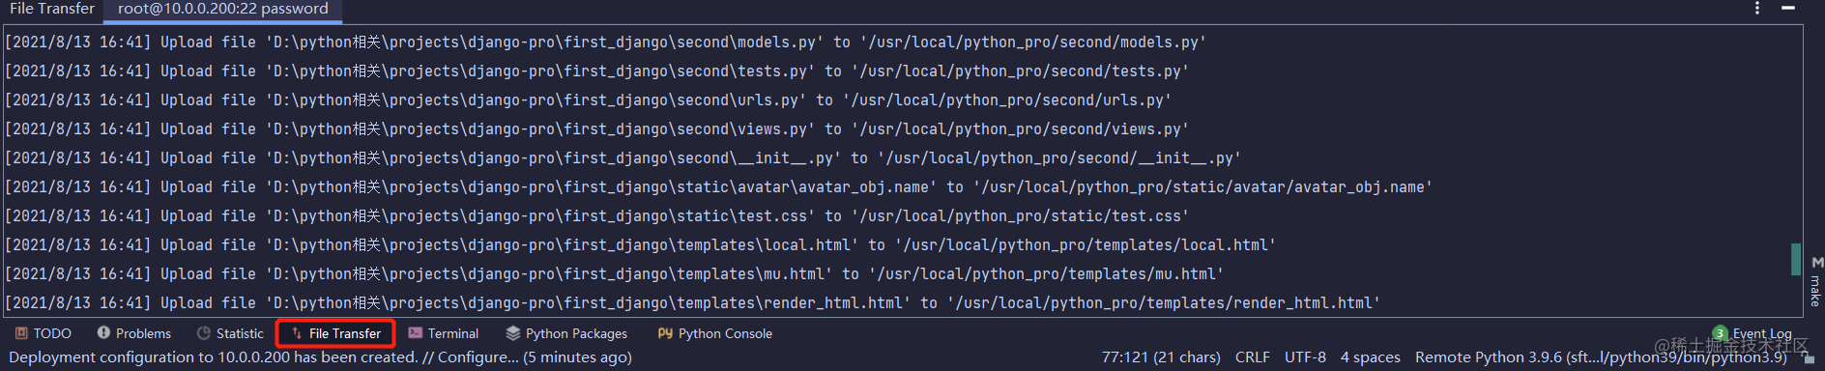The width and height of the screenshot is (1825, 371).
Task: Open the 4 spaces indent settings
Action: point(1370,357)
